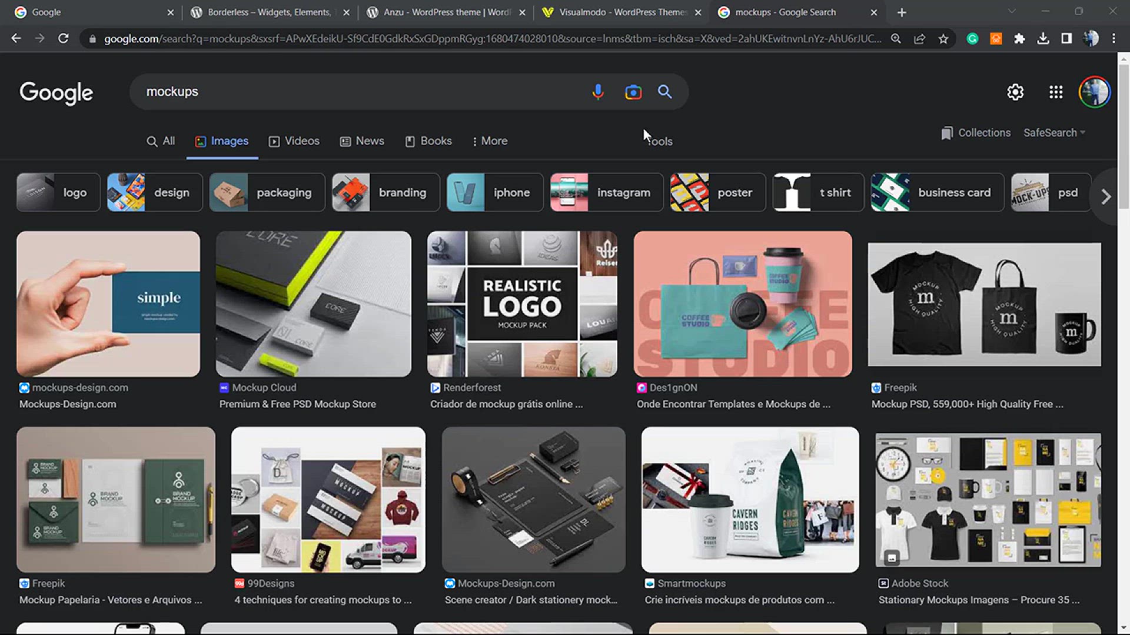Click Chrome profile avatar in toolbar
The image size is (1130, 635).
point(1091,39)
